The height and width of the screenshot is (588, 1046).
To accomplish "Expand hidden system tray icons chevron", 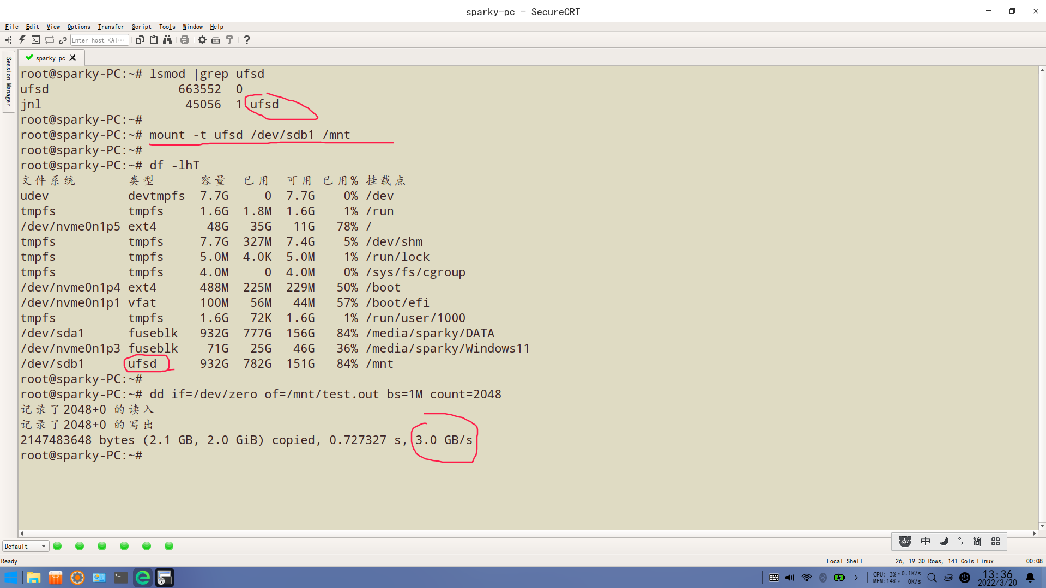I will point(856,578).
